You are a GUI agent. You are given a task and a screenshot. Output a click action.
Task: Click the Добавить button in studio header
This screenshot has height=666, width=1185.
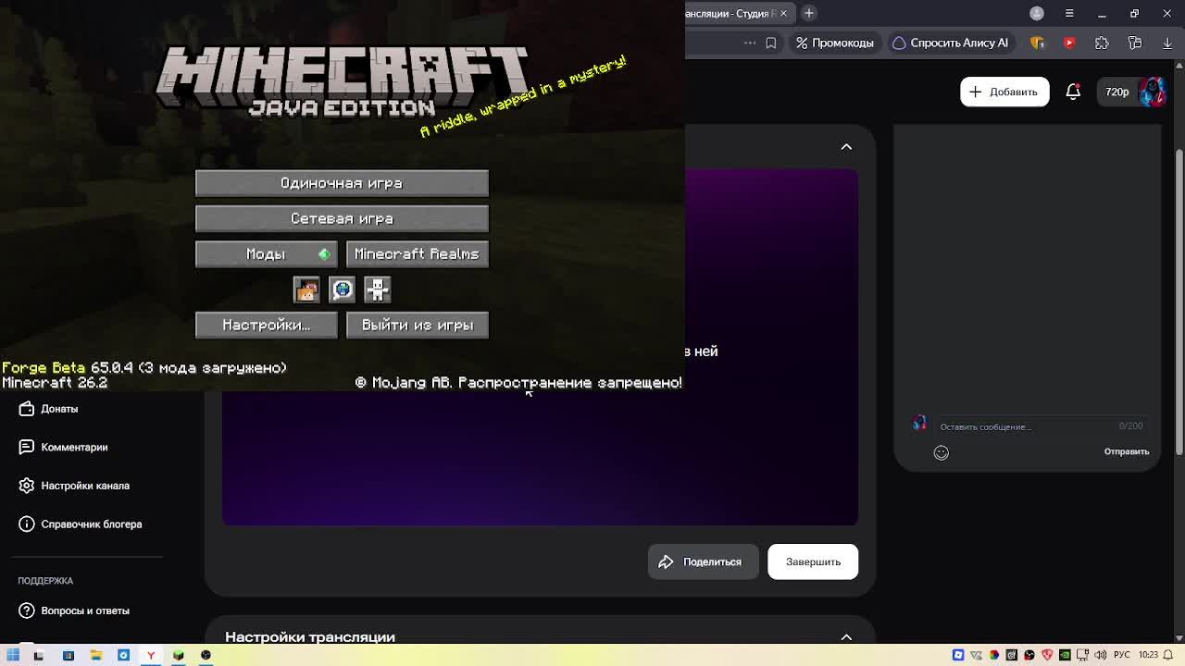point(1004,92)
